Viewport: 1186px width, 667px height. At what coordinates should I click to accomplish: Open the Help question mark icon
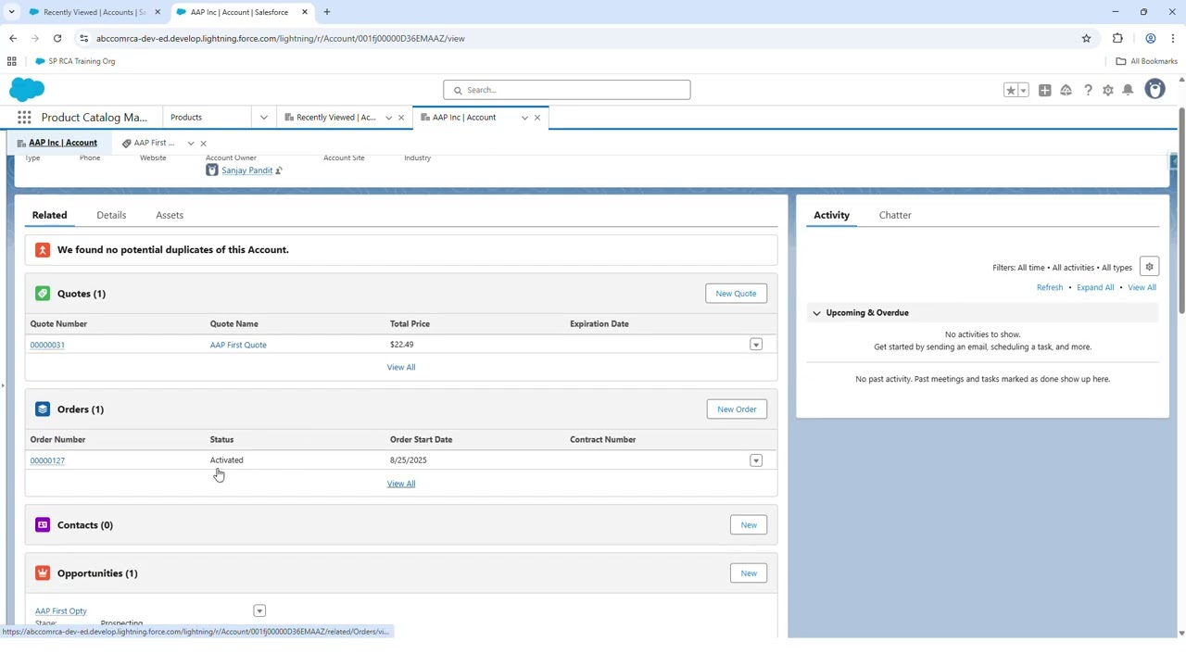pos(1088,90)
